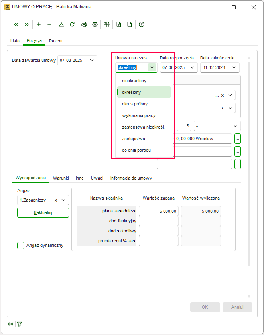Click the field containing number 8
This screenshot has height=335, width=264.
coord(183,126)
